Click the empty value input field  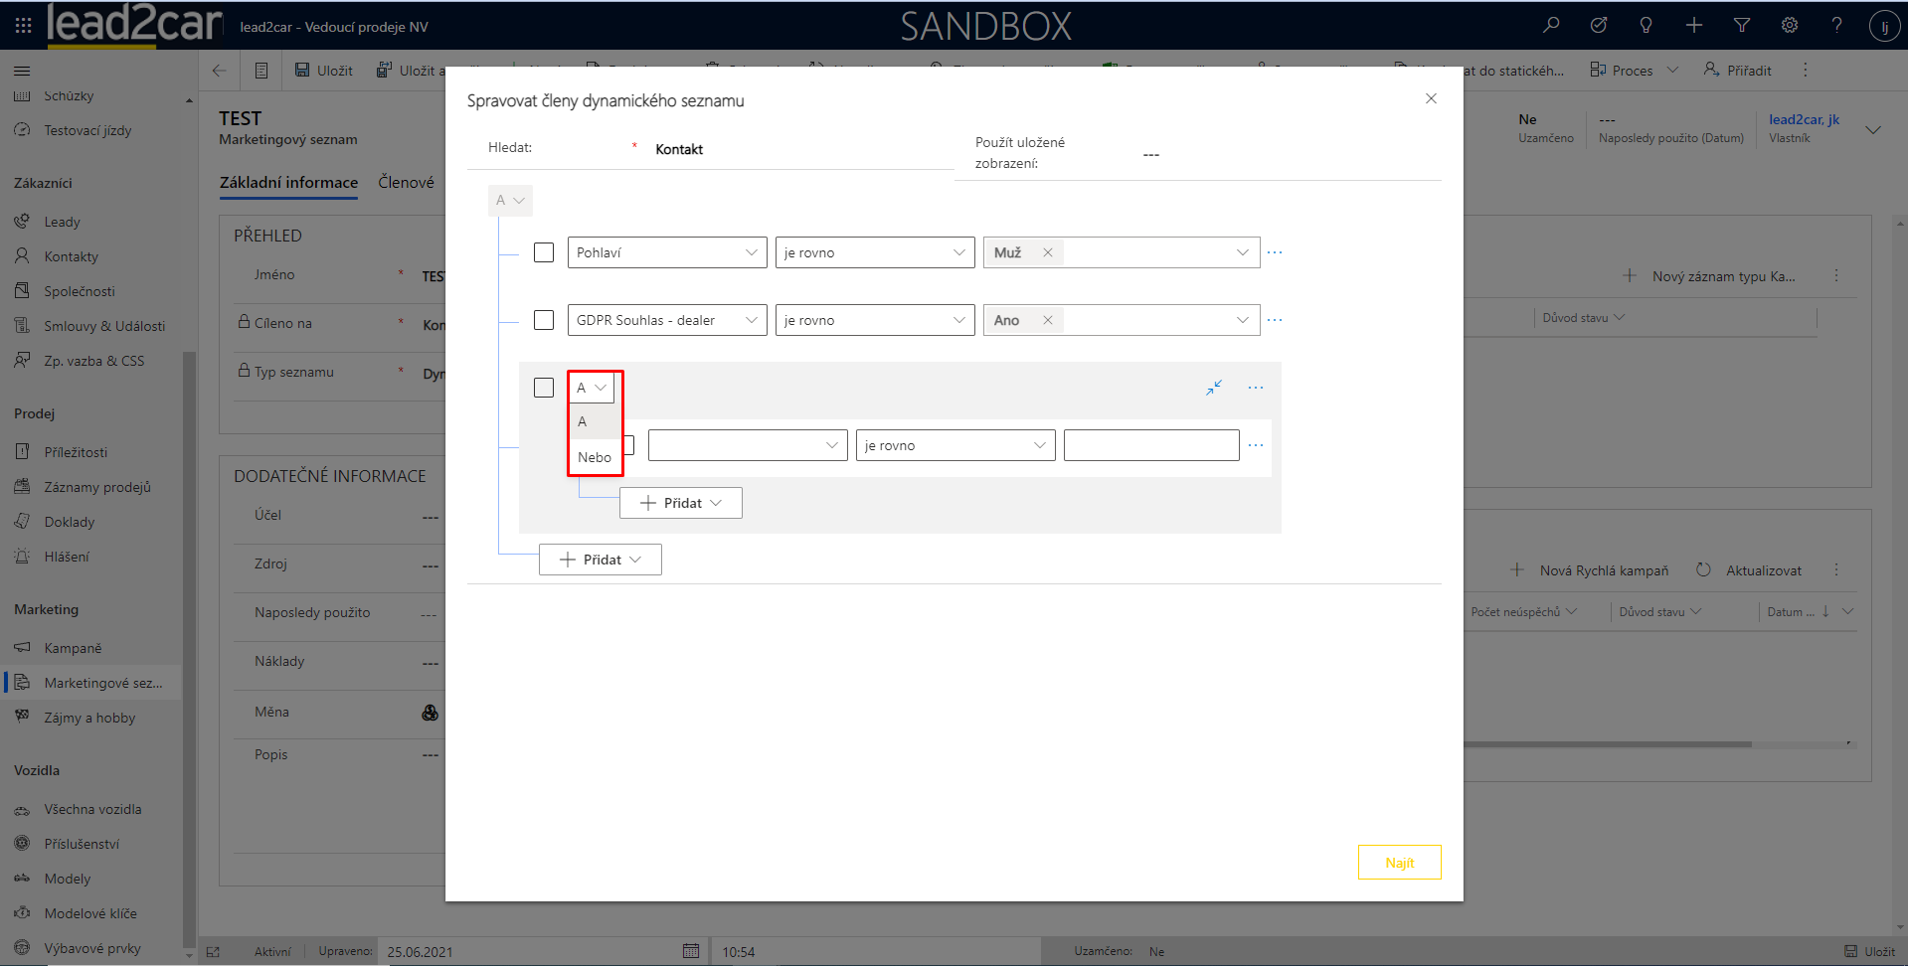[1150, 445]
